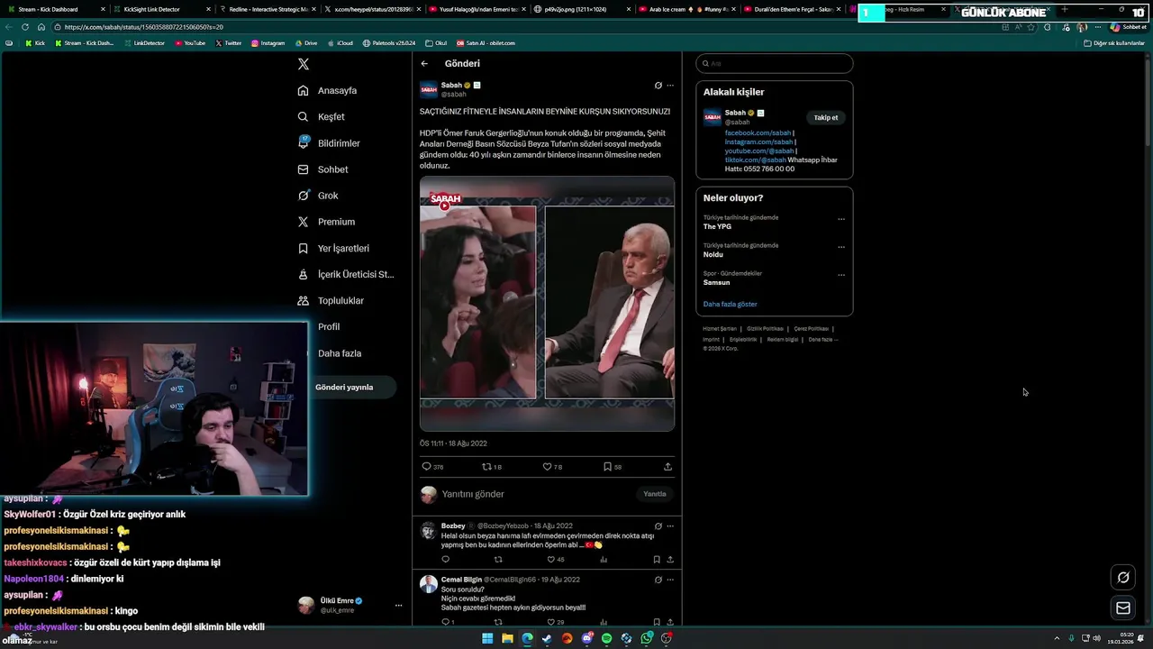Click the X logo in the sidebar
This screenshot has width=1153, height=649.
tap(304, 64)
